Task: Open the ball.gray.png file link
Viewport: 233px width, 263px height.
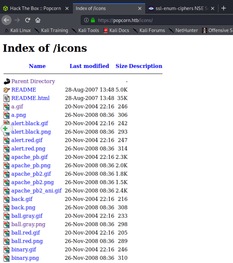Action: pyautogui.click(x=28, y=224)
